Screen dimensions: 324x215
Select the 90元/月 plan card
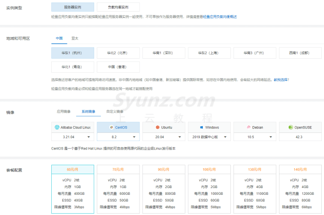(164, 189)
